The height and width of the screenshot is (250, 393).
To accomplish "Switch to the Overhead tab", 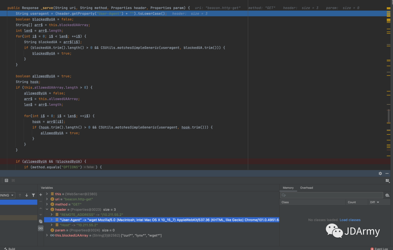I will [306, 188].
